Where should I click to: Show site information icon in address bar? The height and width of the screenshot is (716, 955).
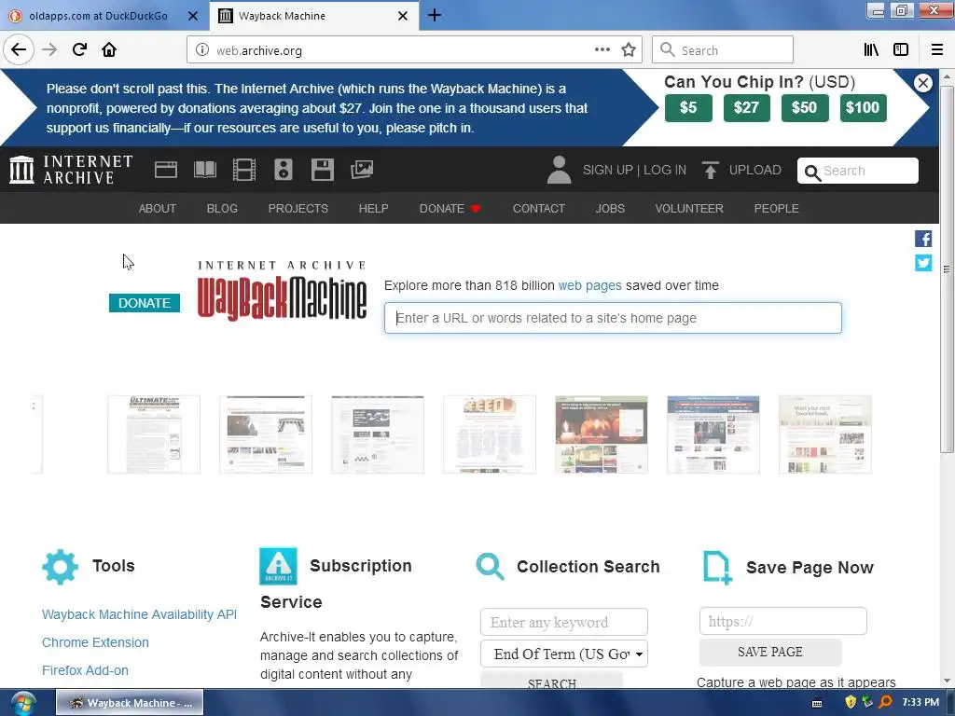(x=202, y=50)
